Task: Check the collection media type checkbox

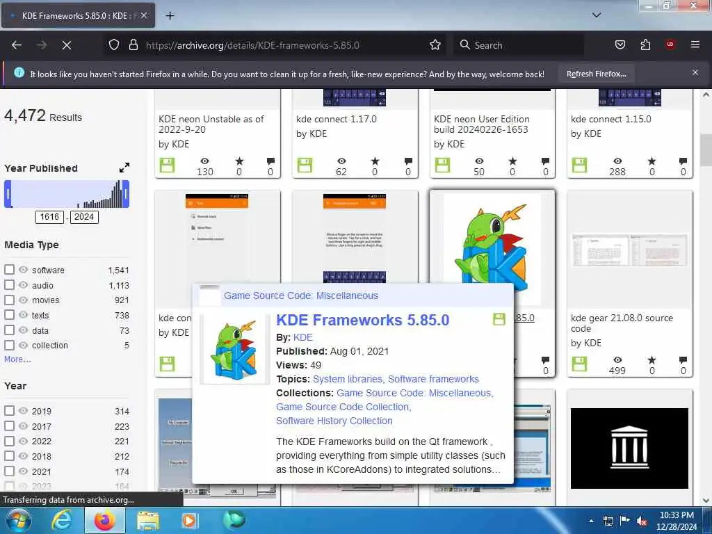Action: (10, 345)
